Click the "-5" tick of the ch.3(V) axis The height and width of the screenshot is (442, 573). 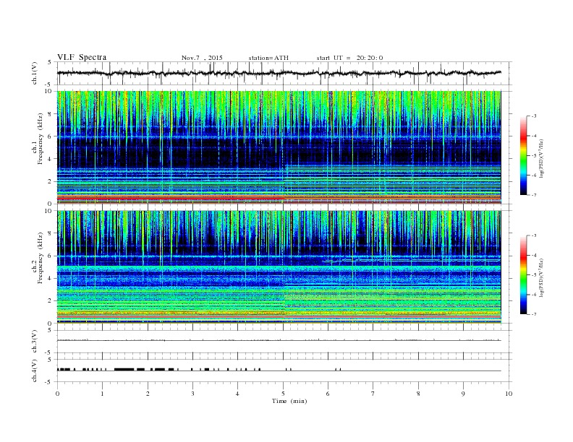[49, 352]
